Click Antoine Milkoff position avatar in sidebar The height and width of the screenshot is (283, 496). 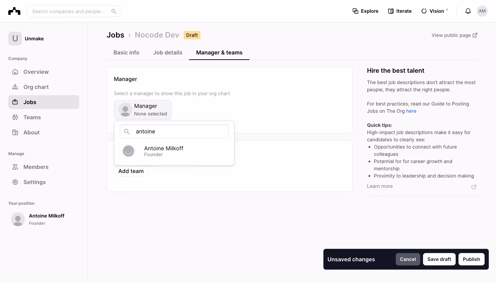(x=18, y=219)
